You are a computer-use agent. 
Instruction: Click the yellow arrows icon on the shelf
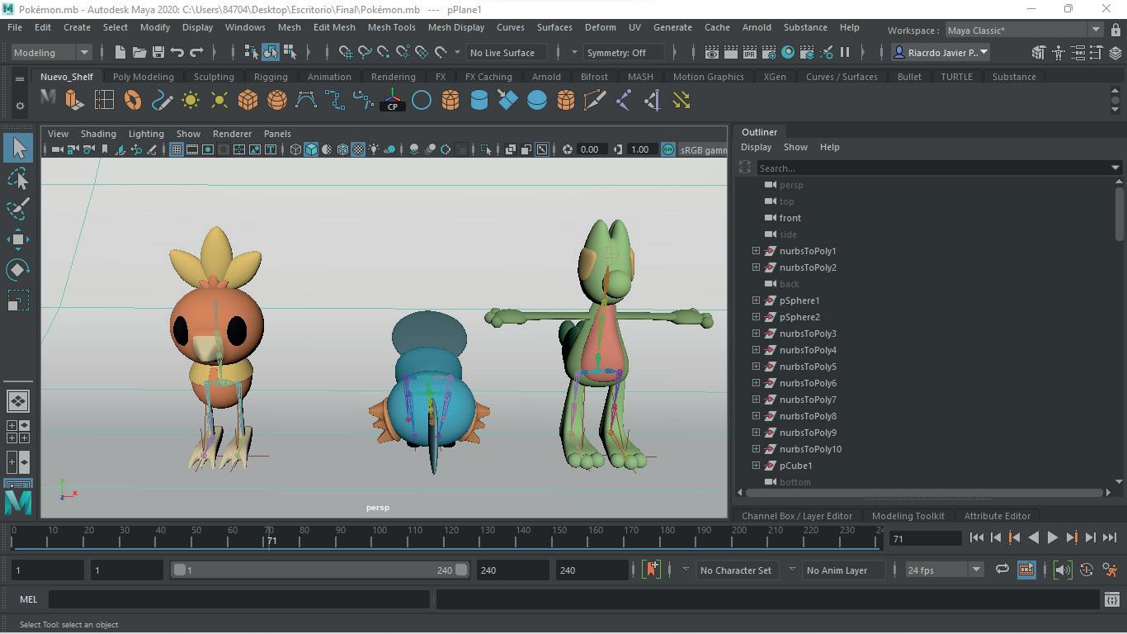tap(681, 101)
